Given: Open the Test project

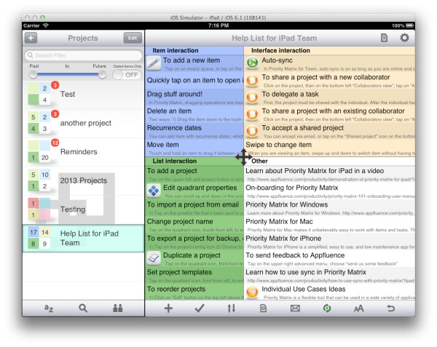Looking at the screenshot, I should coord(83,95).
